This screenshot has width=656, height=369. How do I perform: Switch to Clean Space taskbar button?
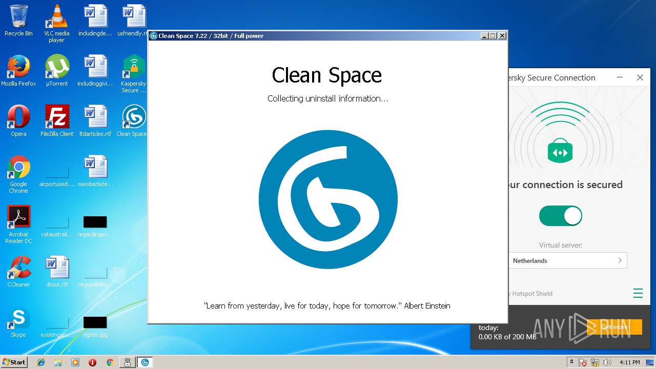(145, 362)
